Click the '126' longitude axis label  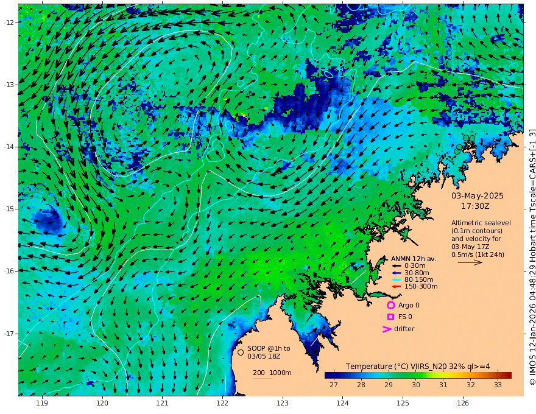[x=463, y=404]
